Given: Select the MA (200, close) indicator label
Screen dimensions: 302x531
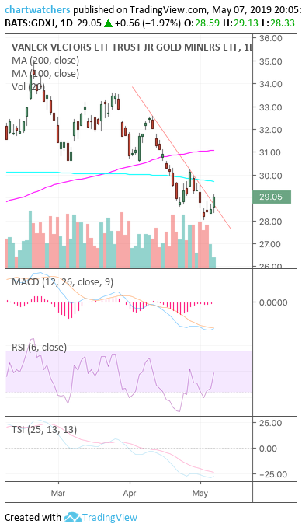Looking at the screenshot, I should [45, 61].
